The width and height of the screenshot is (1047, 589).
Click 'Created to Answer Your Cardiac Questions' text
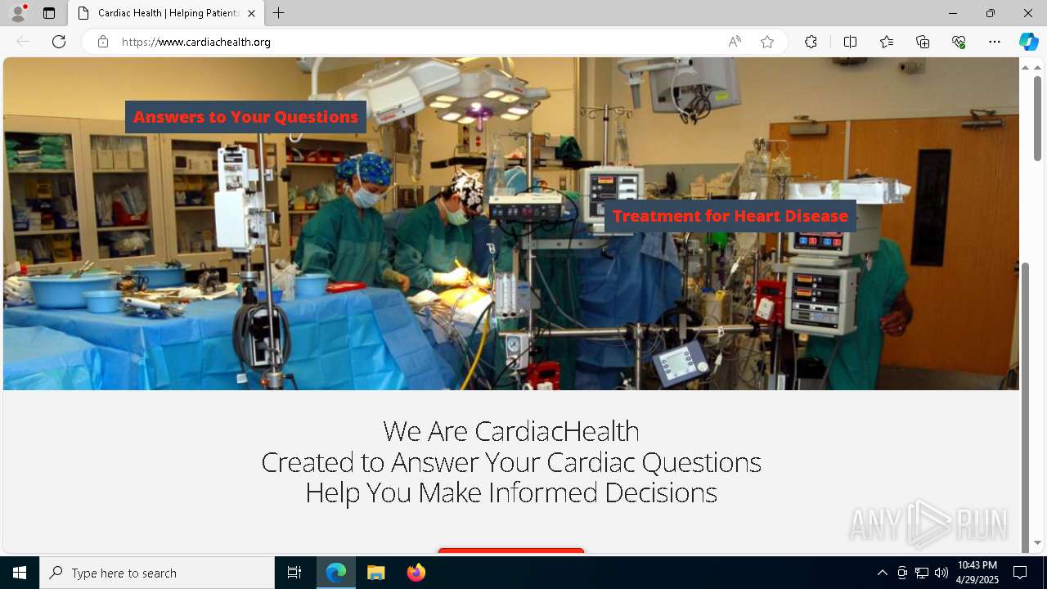(x=511, y=461)
